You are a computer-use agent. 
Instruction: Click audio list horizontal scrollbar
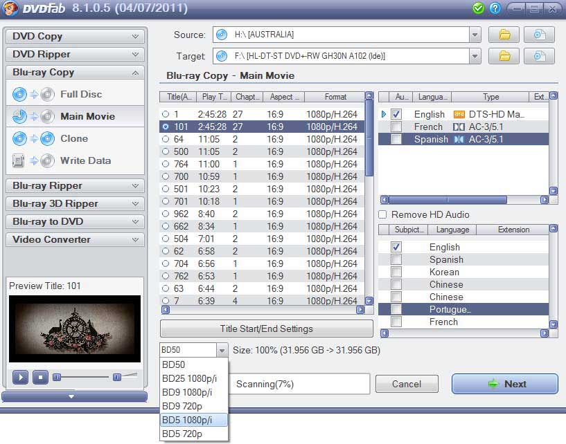tap(448, 200)
